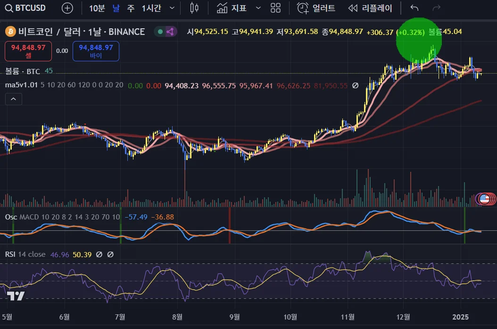Collapse the indicator legend with the chevron

tap(13, 99)
